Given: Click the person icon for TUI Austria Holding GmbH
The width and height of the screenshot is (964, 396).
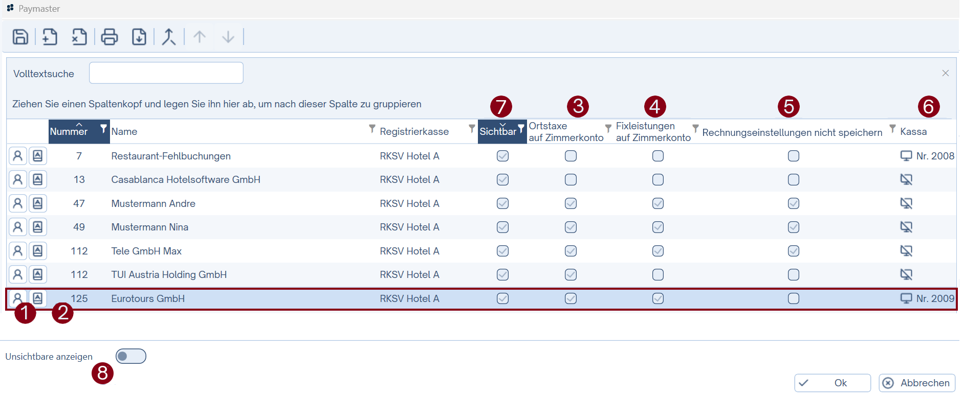Looking at the screenshot, I should [17, 274].
